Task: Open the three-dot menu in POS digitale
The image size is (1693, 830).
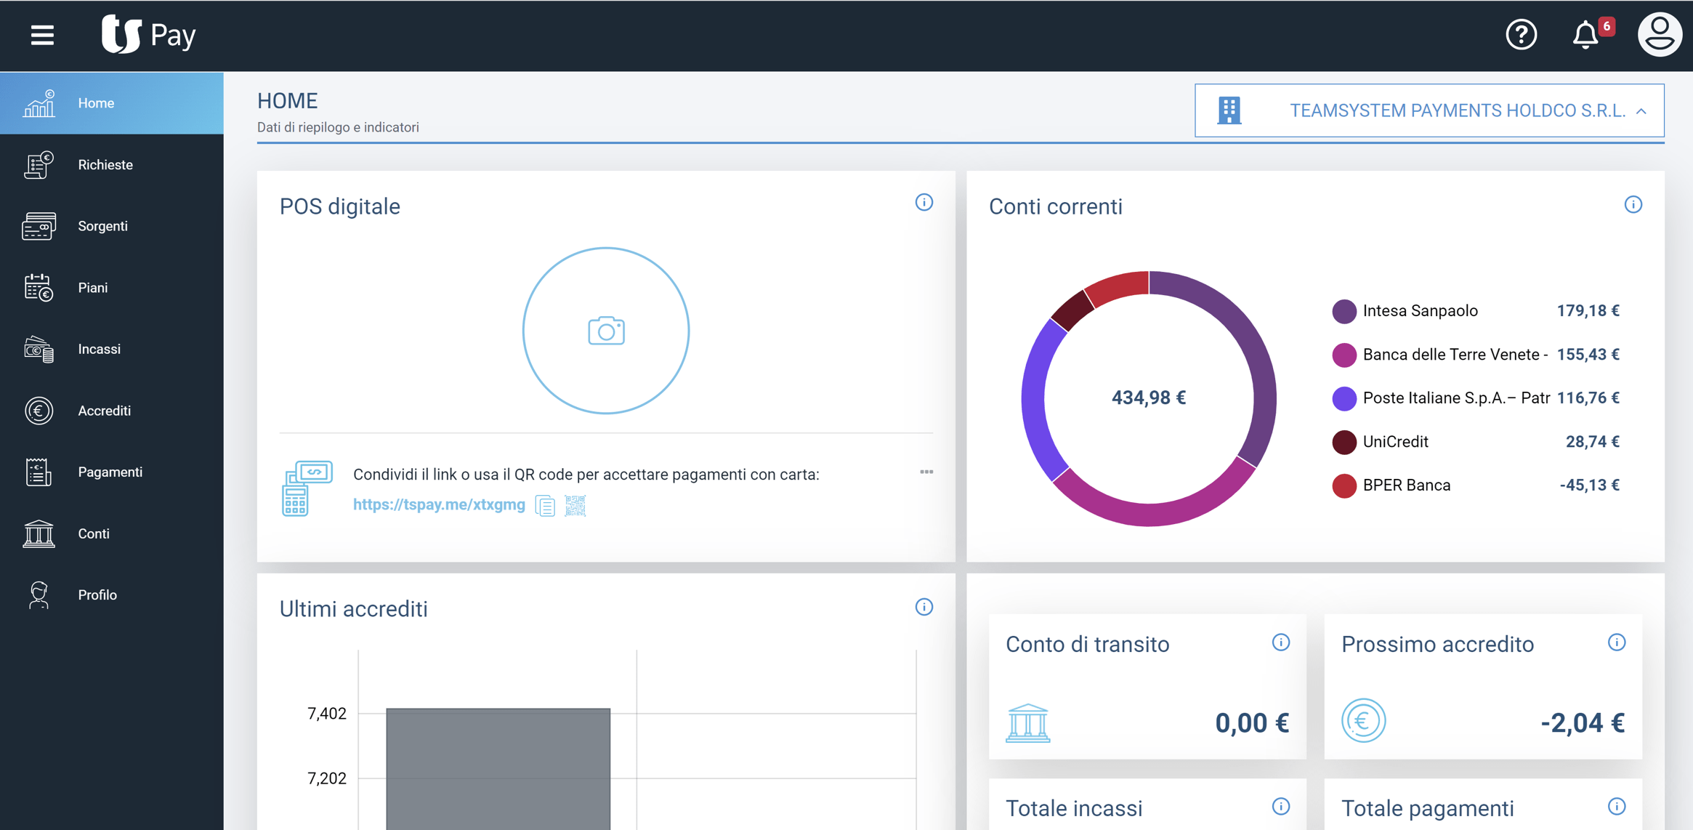Action: point(926,472)
